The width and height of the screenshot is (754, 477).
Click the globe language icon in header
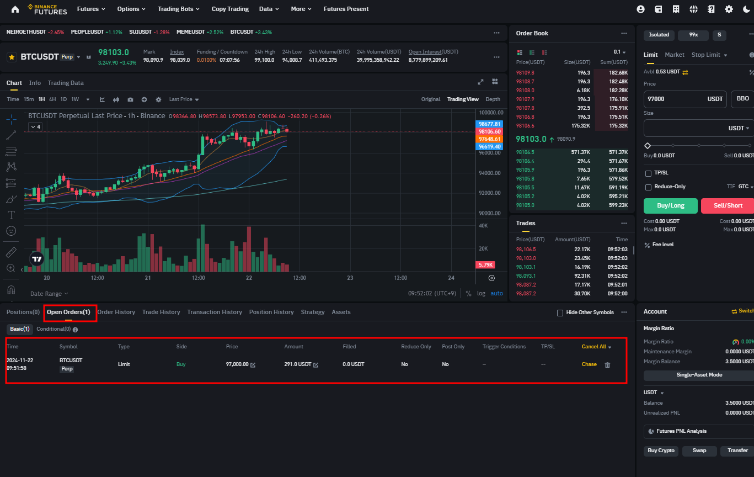click(x=693, y=9)
